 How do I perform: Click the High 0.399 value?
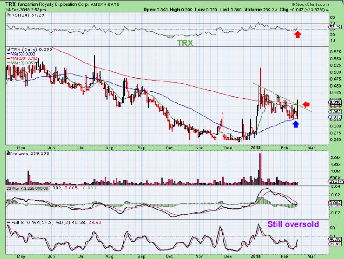(181, 10)
